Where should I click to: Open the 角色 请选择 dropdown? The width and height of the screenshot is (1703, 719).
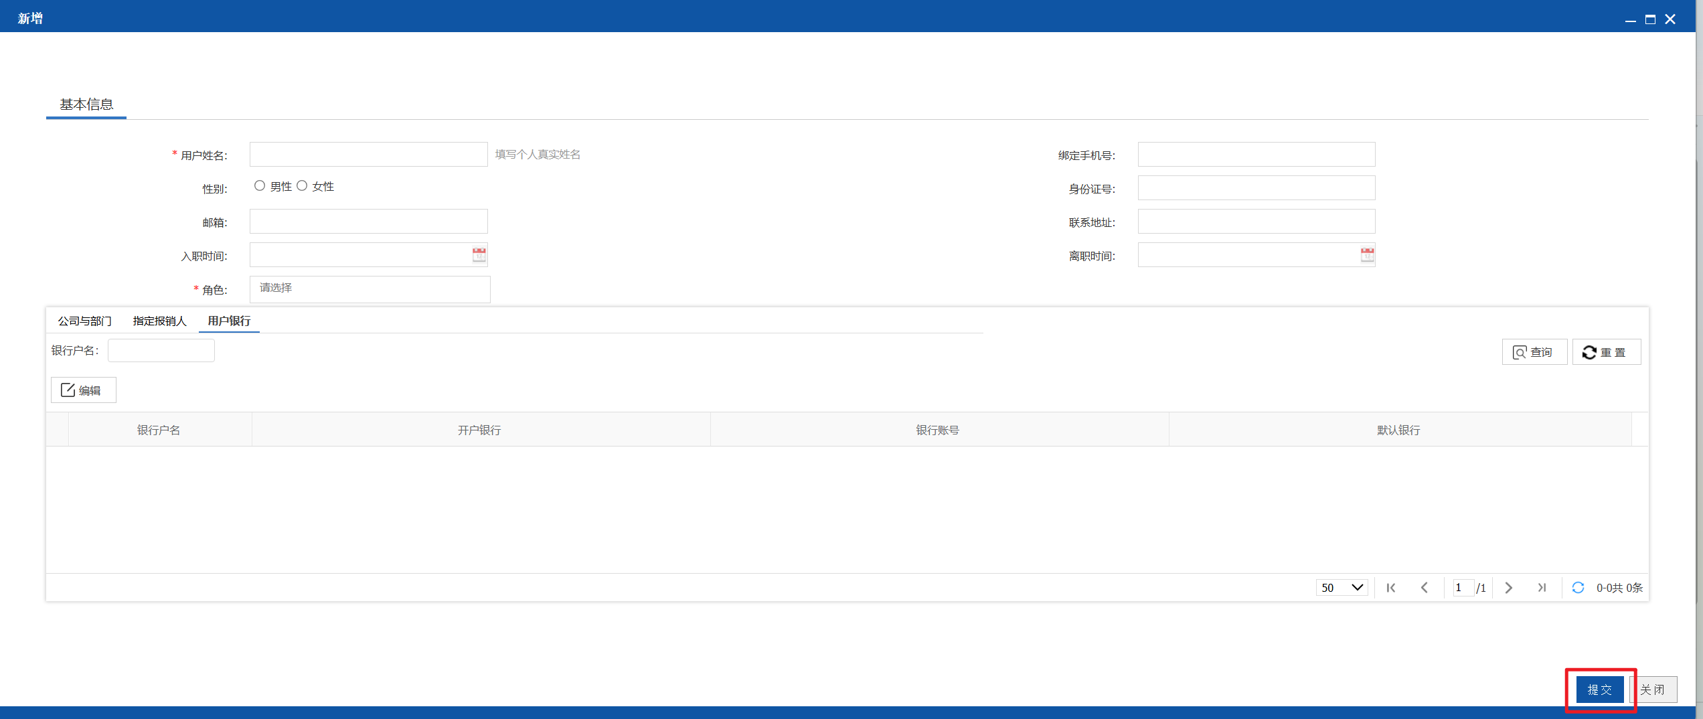coord(370,289)
